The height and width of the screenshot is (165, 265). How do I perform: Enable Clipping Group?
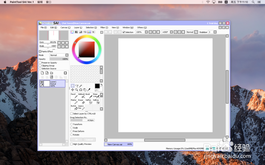(x=40, y=66)
